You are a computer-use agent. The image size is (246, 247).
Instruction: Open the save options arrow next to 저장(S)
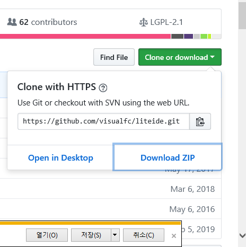[x=115, y=235]
